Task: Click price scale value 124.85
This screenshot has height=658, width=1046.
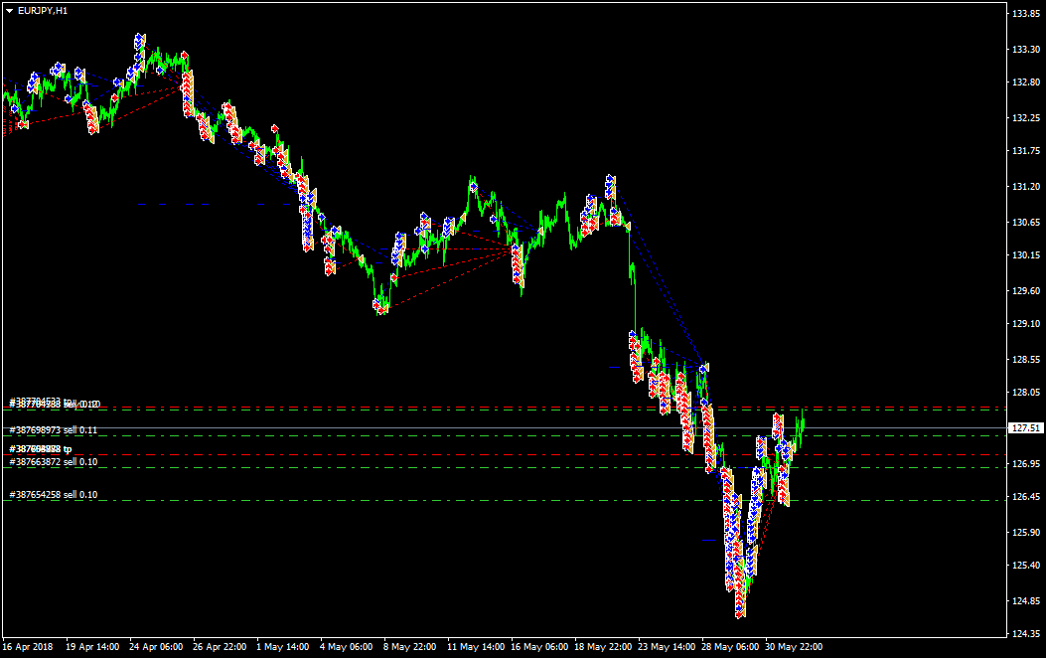Action: pyautogui.click(x=1026, y=601)
